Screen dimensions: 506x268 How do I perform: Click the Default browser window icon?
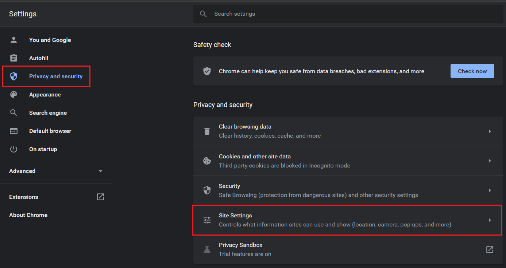(x=13, y=131)
